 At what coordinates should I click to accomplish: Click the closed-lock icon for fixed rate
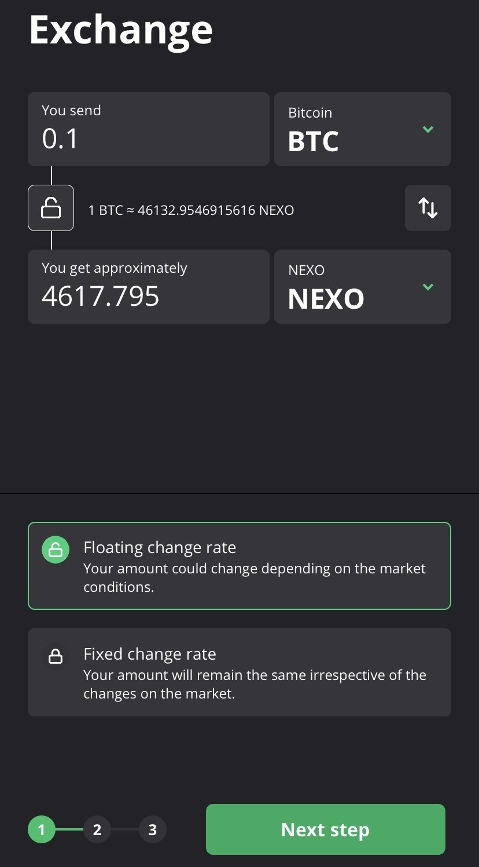click(x=56, y=656)
